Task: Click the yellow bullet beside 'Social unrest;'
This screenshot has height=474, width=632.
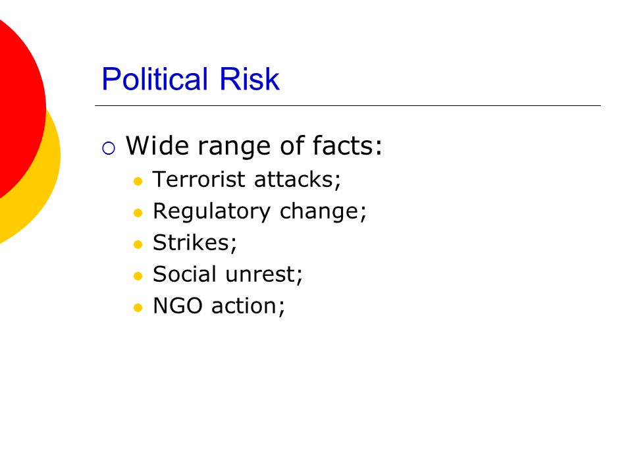Action: [x=138, y=276]
